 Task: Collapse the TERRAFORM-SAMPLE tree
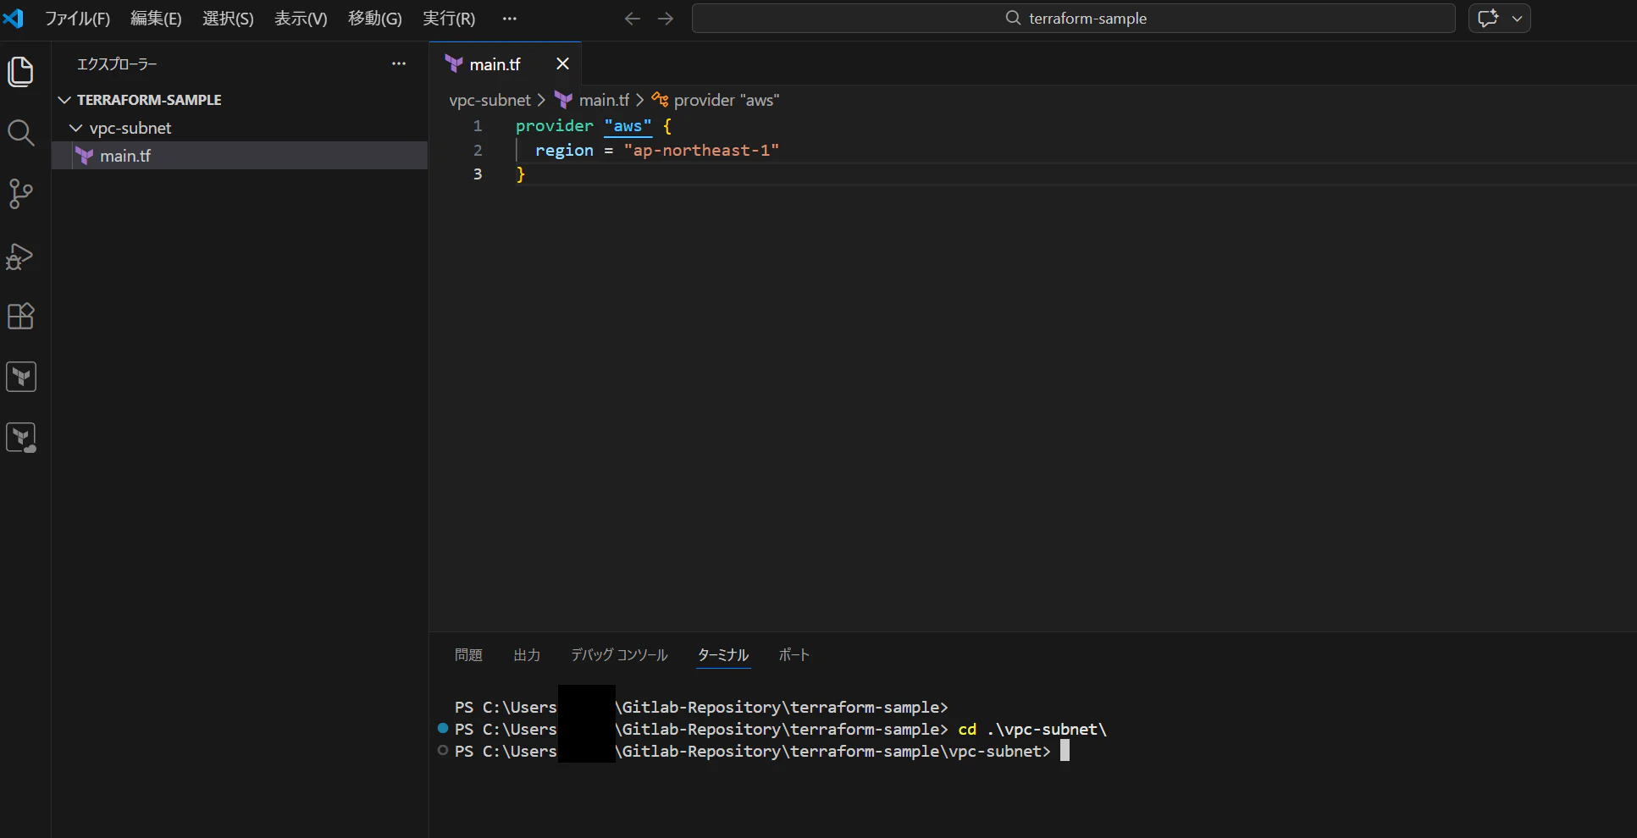click(64, 99)
